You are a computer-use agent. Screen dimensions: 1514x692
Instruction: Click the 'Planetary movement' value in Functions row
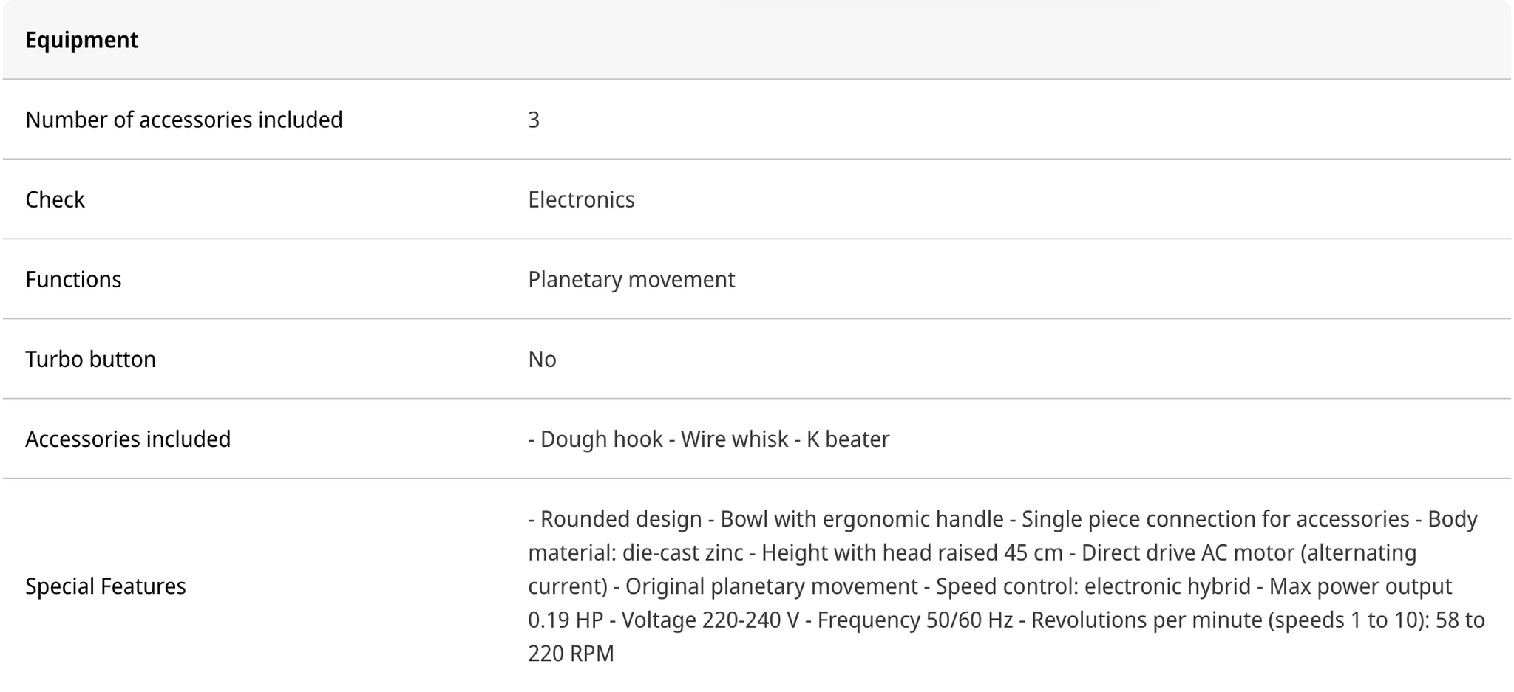pos(631,279)
